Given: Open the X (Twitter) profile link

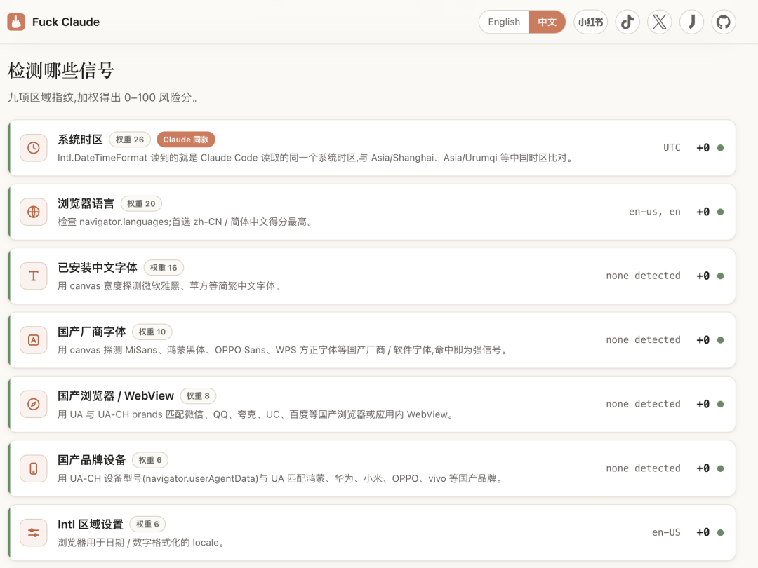Looking at the screenshot, I should click(x=659, y=22).
